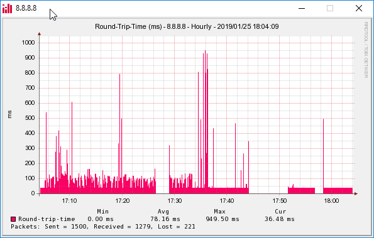Click the pink Round-trip-time legend swatch
374x238 pixels.
click(13, 219)
